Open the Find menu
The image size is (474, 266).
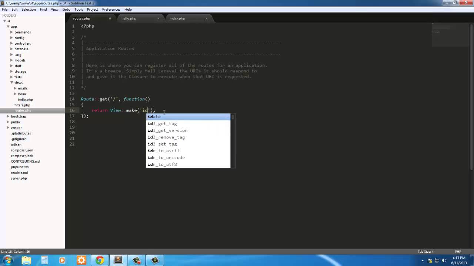click(43, 9)
